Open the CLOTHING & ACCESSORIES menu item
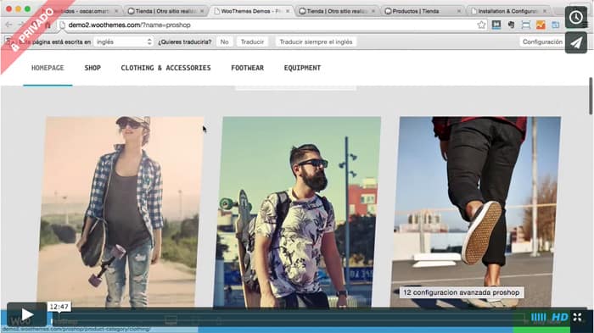Screen dimensions: 594x333 click(x=165, y=68)
